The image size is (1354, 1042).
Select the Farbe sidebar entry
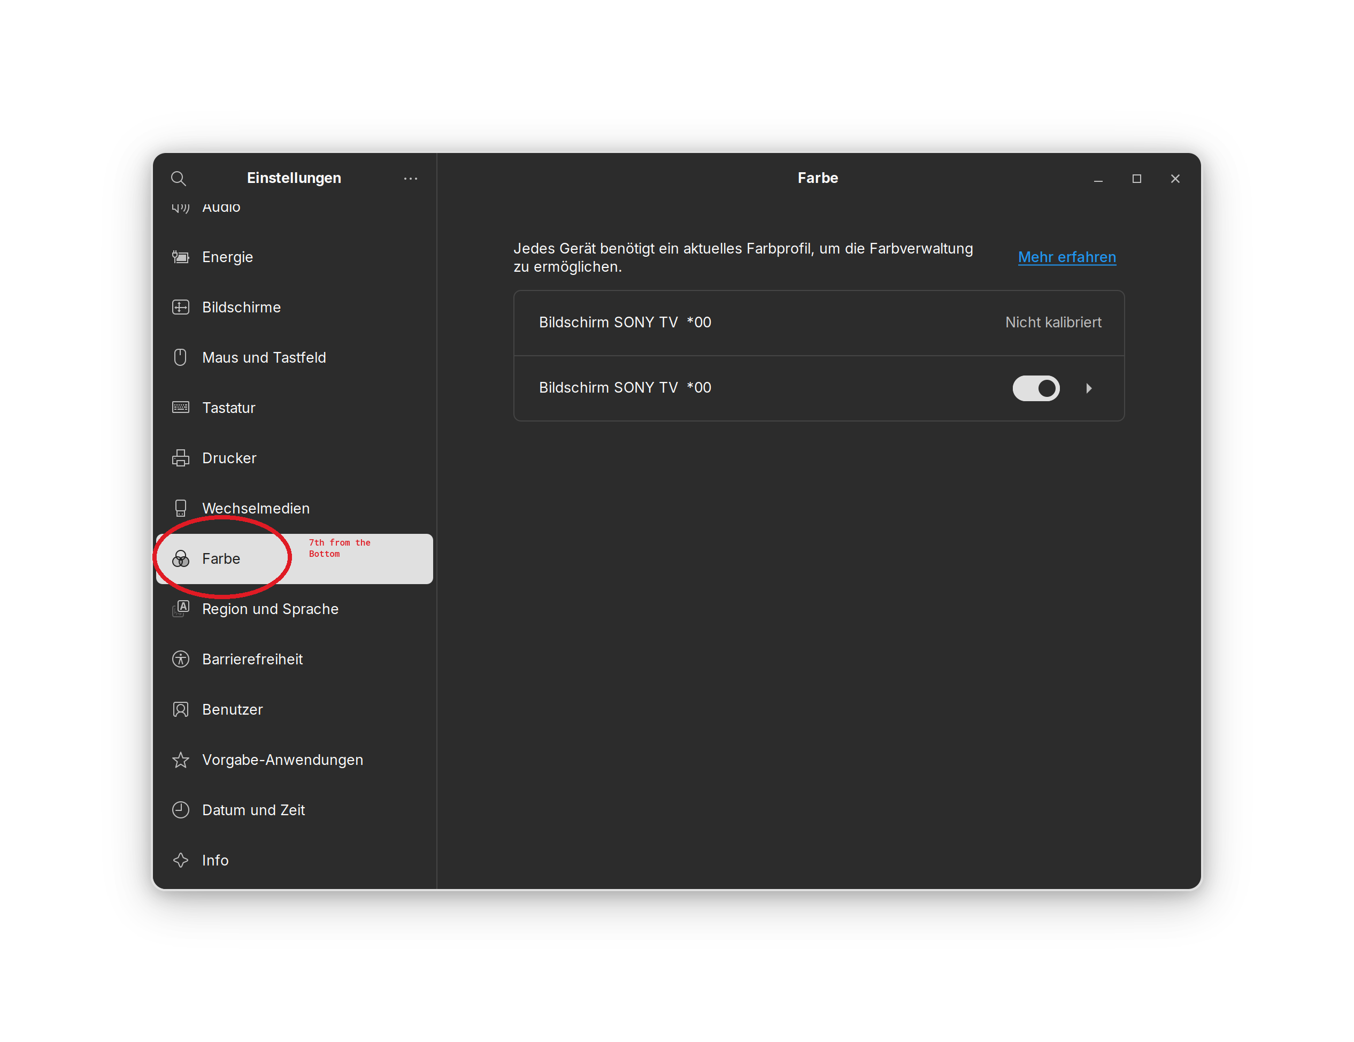point(295,559)
